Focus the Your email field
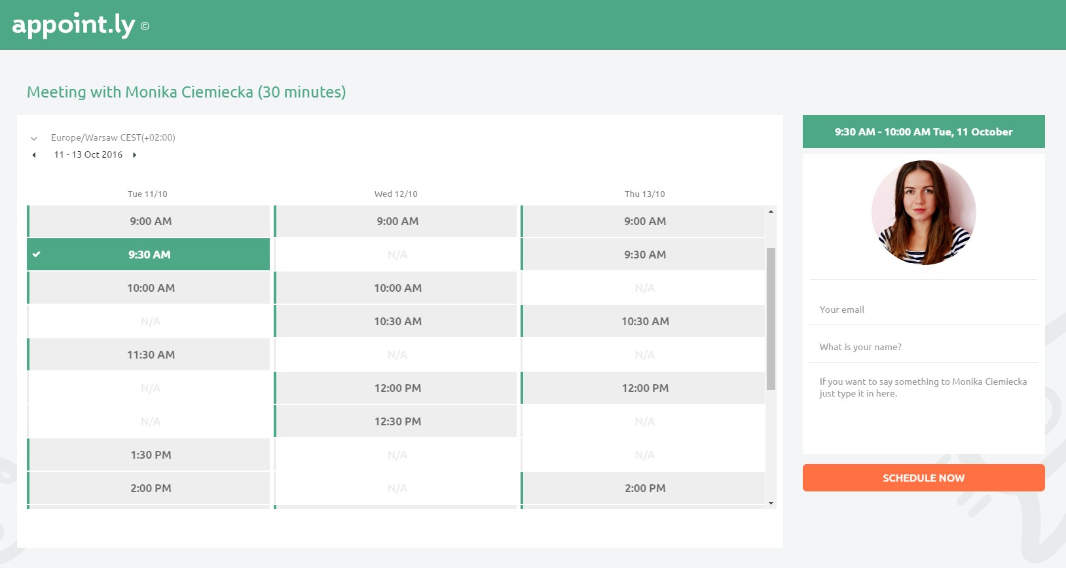Screen dimensions: 1066x568 tap(923, 310)
